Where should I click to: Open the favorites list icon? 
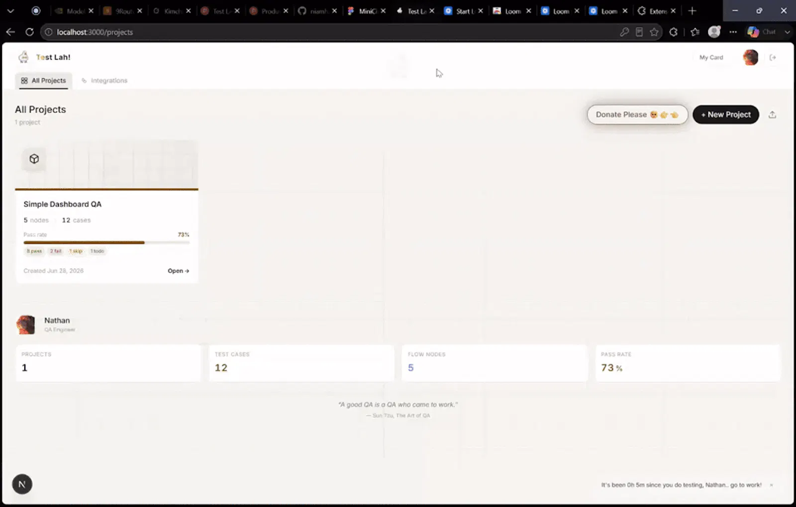click(695, 32)
